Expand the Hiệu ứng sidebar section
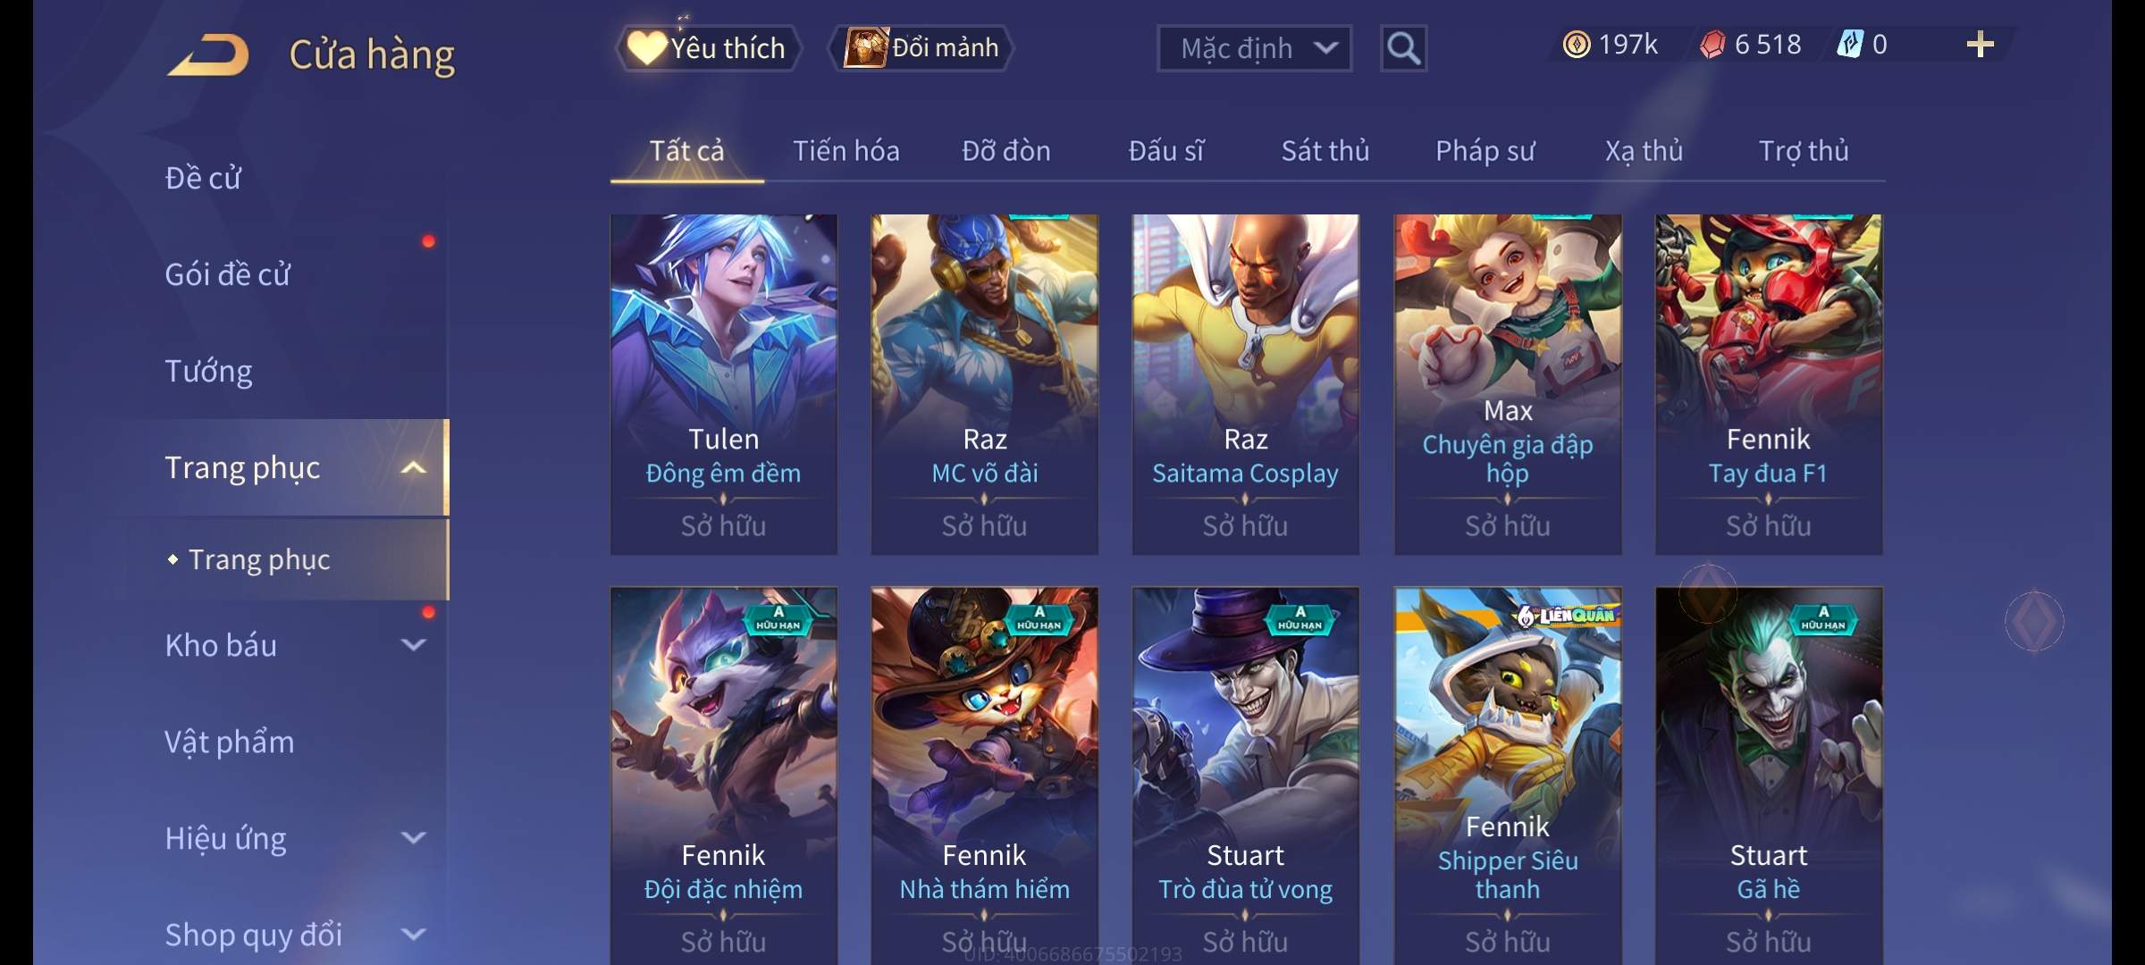This screenshot has width=2145, height=965. (413, 837)
